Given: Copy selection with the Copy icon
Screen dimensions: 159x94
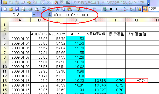Looking at the screenshot, I should (64, 9).
